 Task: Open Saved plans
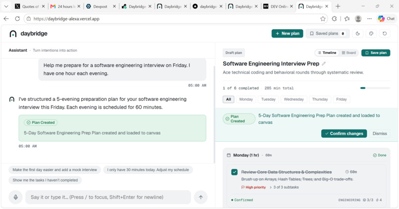[327, 34]
